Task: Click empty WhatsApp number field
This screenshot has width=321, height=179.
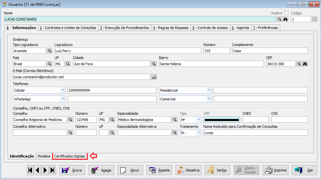Action: [112, 99]
